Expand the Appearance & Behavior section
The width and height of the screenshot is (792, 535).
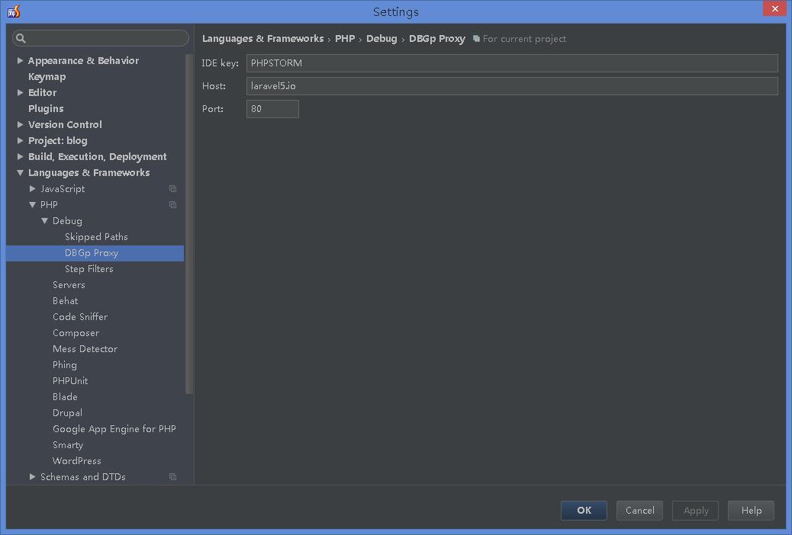(x=19, y=60)
